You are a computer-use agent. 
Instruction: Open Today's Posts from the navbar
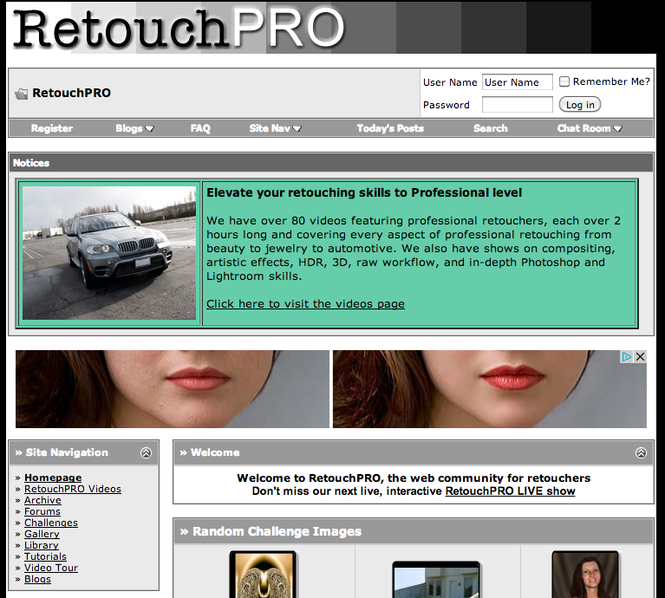click(x=390, y=128)
